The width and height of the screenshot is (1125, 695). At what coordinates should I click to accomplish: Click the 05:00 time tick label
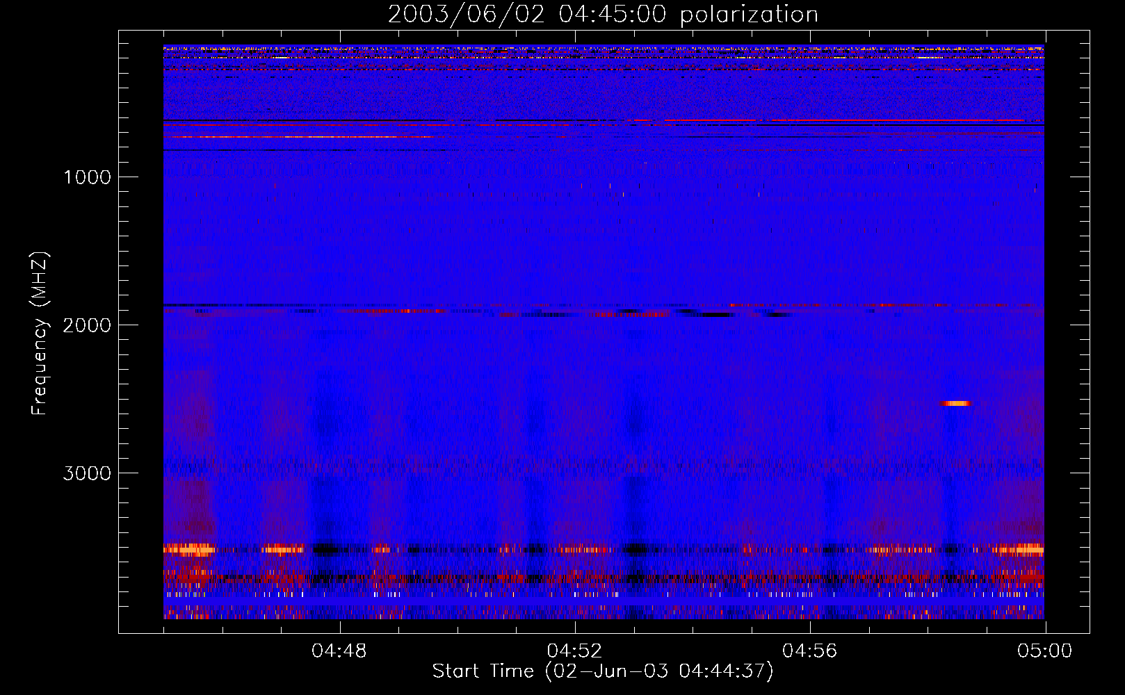[1045, 651]
